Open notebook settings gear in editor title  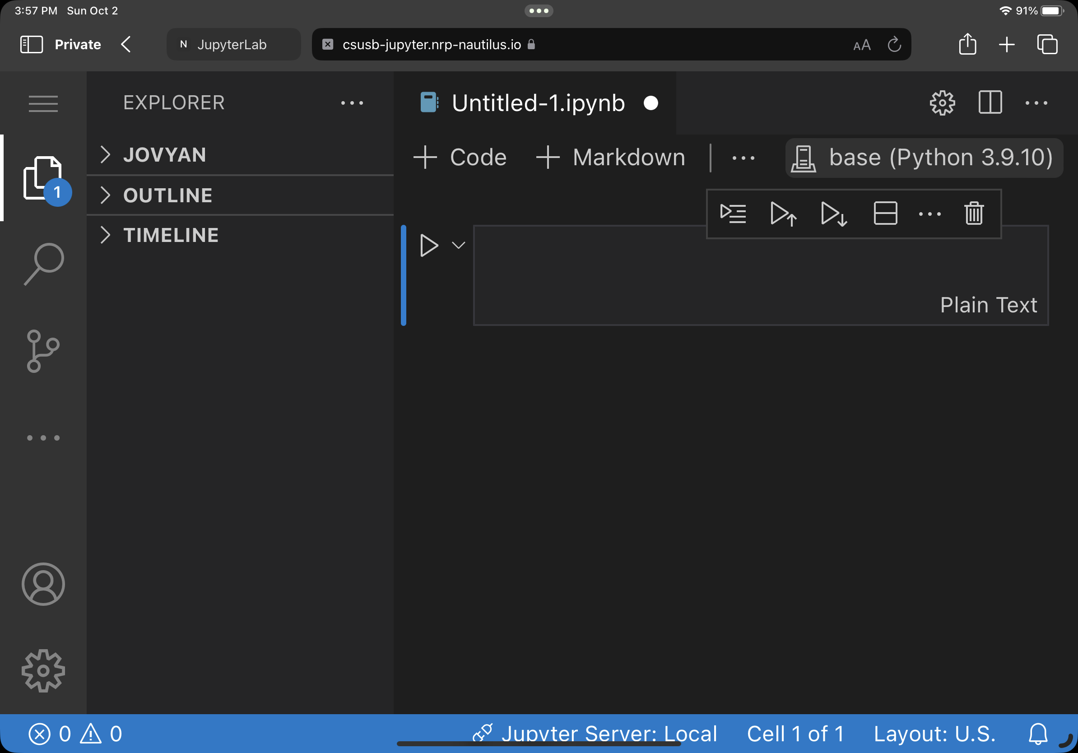(x=942, y=103)
